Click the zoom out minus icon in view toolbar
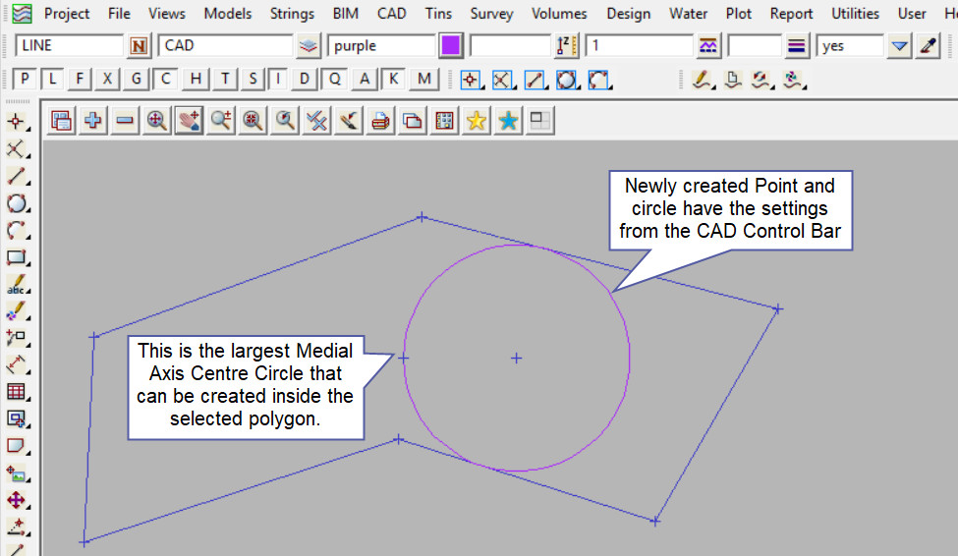Image resolution: width=958 pixels, height=556 pixels. [125, 121]
